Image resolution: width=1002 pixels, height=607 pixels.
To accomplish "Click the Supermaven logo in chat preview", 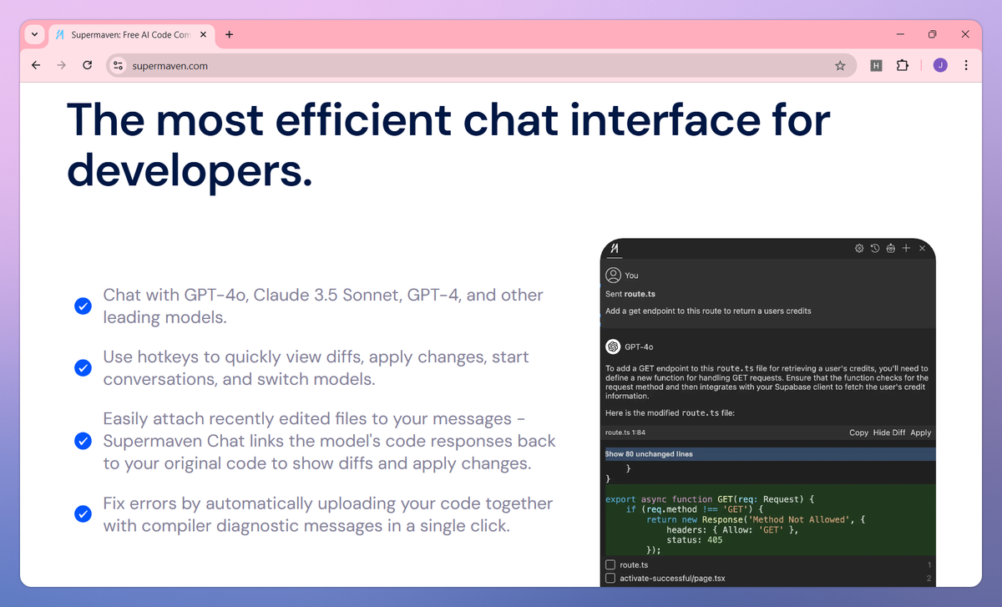I will [614, 248].
